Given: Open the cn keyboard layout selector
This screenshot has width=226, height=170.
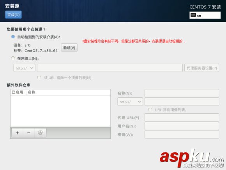Looking at the screenshot, I should pyautogui.click(x=205, y=15).
